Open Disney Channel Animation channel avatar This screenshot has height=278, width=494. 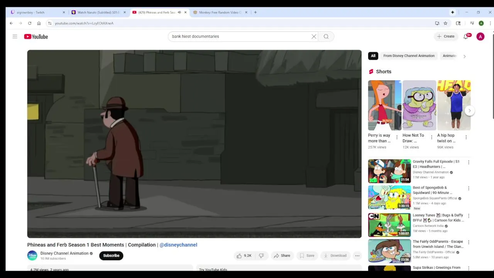click(x=32, y=256)
